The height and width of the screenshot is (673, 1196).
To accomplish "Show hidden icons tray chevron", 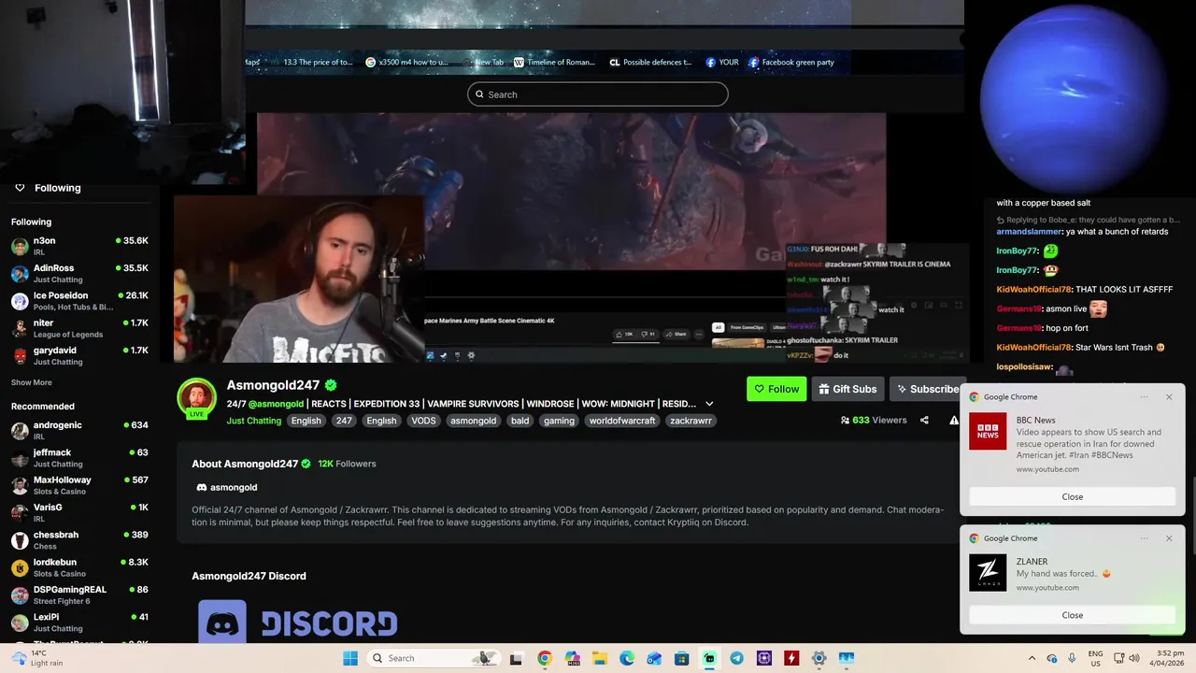I will pyautogui.click(x=1032, y=658).
